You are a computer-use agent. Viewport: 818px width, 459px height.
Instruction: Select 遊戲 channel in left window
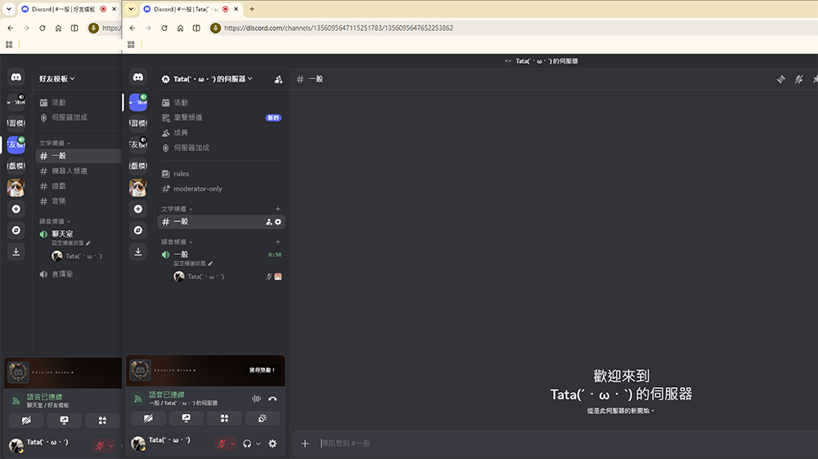[x=79, y=186]
